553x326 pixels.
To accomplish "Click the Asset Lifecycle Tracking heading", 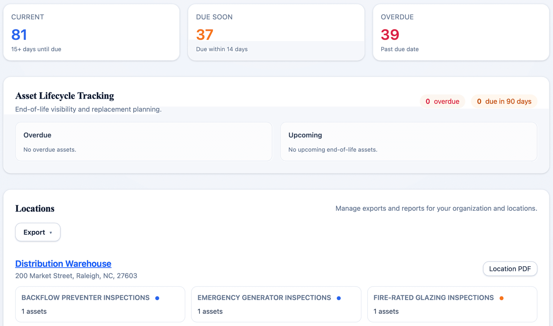I will pyautogui.click(x=65, y=96).
